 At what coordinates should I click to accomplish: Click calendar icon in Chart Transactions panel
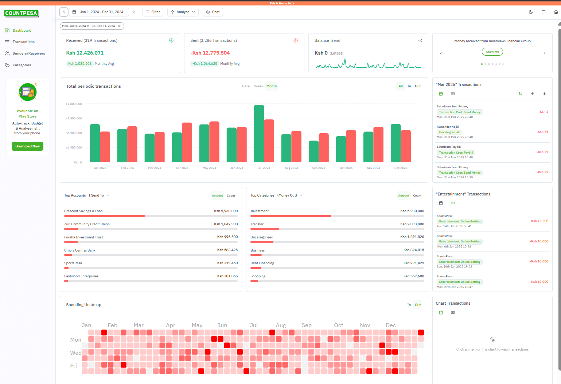point(441,313)
